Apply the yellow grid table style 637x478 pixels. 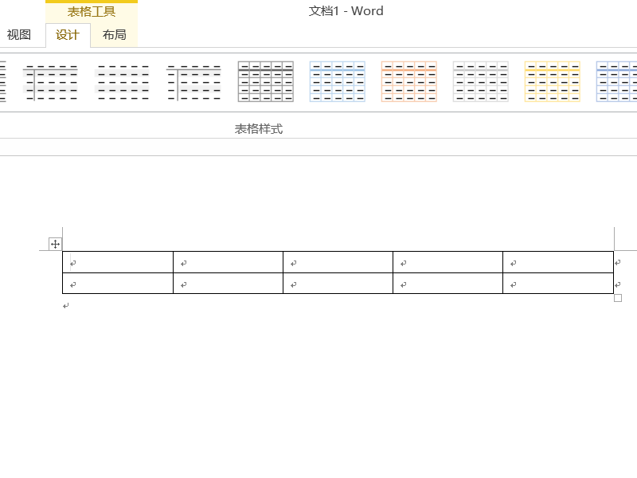pos(552,81)
